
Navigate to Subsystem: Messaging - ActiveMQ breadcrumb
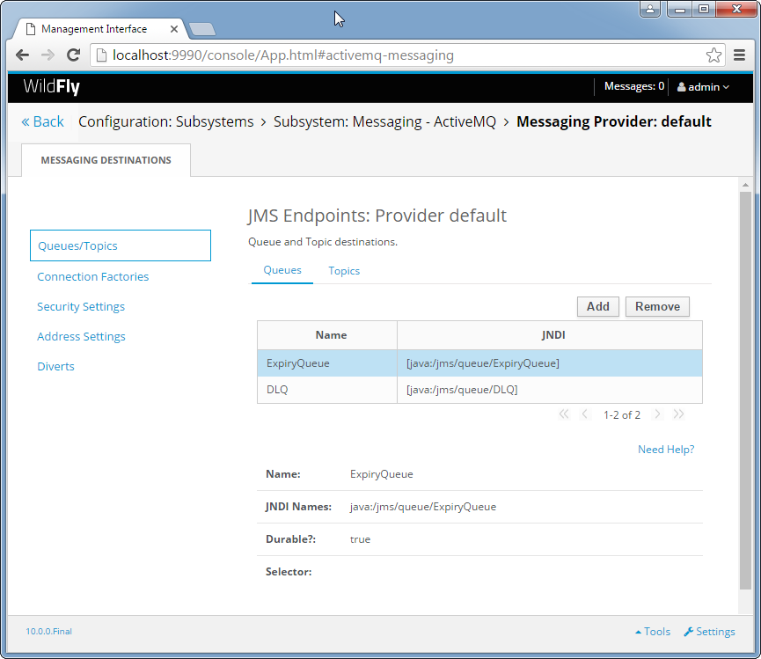[x=384, y=121]
